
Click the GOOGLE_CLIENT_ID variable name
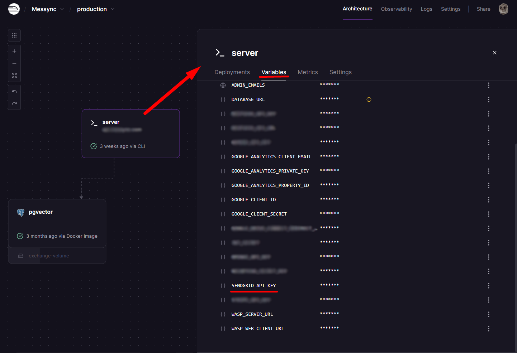coord(253,200)
